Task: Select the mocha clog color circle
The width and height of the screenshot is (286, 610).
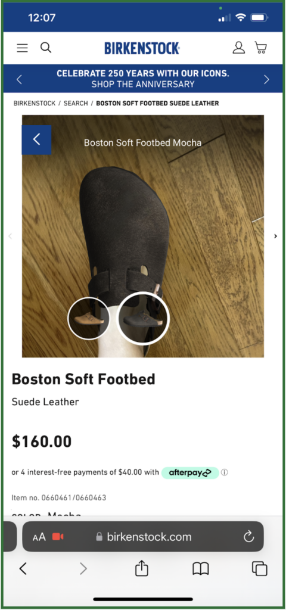Action: point(143,319)
